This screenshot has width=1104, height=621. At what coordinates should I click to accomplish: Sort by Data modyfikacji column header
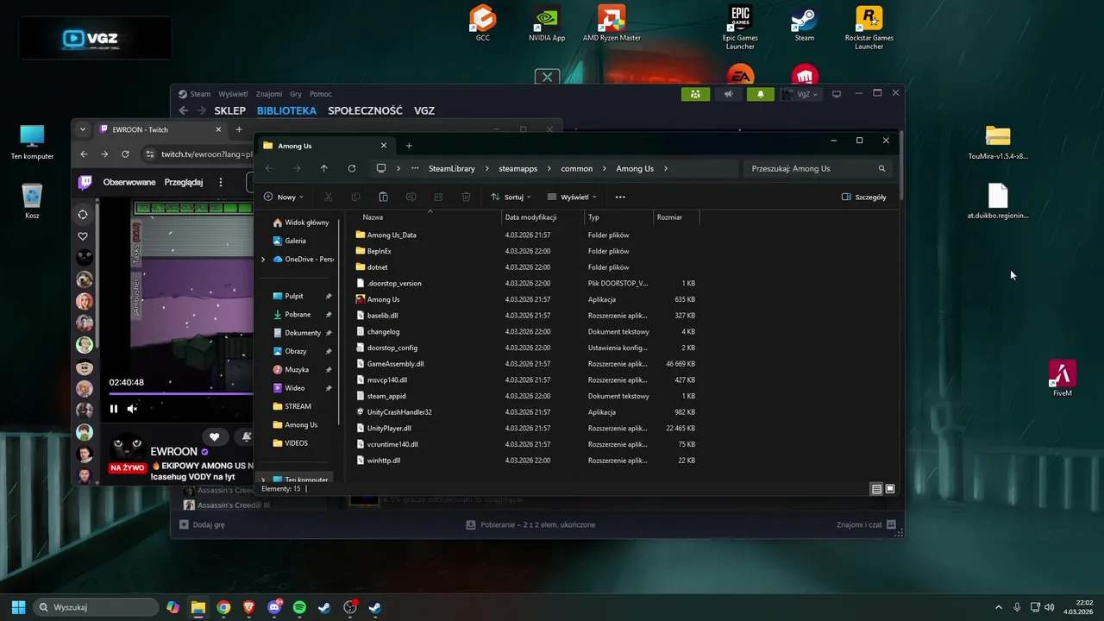(x=542, y=217)
